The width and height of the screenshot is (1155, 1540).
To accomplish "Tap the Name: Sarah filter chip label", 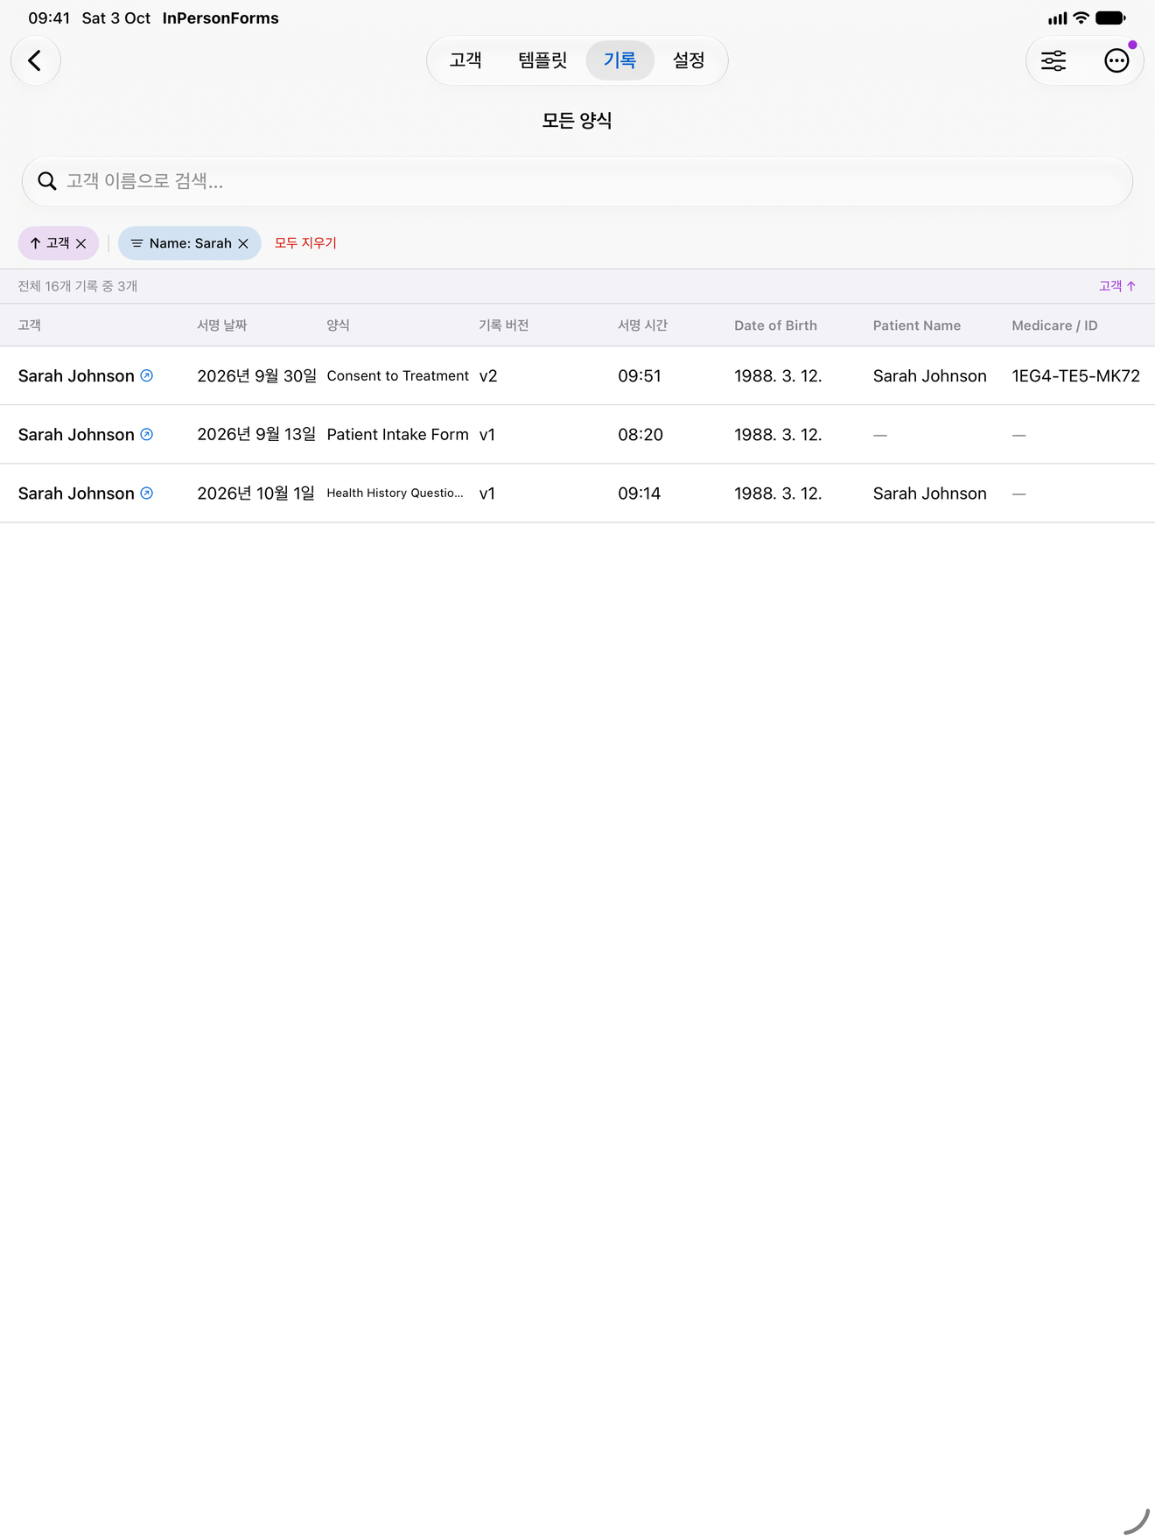I will coord(191,243).
